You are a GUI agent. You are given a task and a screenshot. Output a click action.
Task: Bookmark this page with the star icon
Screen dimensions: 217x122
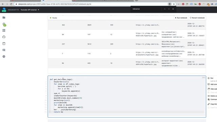(x=174, y=4)
